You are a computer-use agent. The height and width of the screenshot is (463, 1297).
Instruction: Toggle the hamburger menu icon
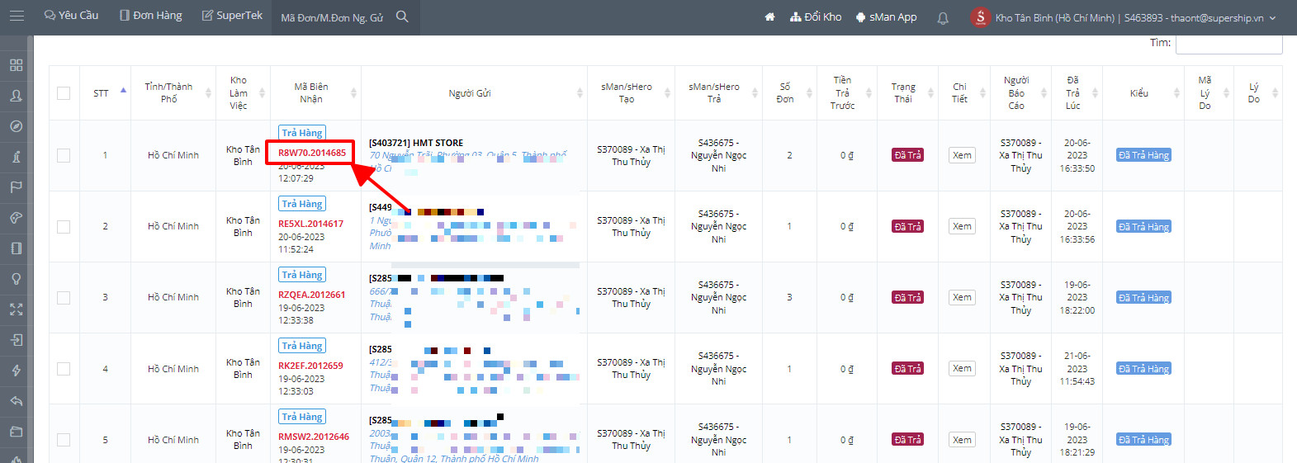pos(17,16)
